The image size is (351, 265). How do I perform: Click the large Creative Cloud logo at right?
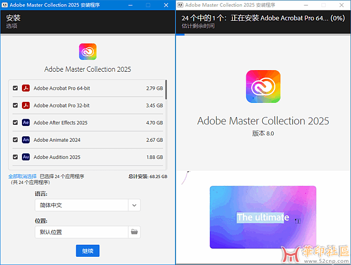pos(263,87)
